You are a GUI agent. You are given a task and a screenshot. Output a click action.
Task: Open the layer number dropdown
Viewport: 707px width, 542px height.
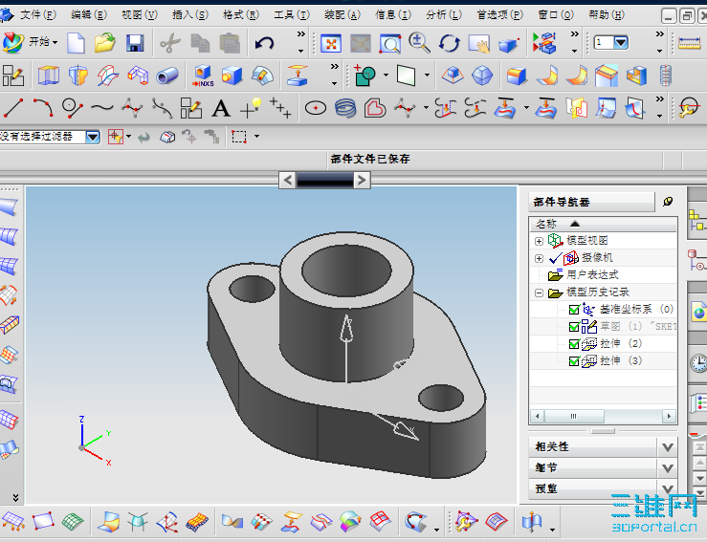pyautogui.click(x=621, y=43)
